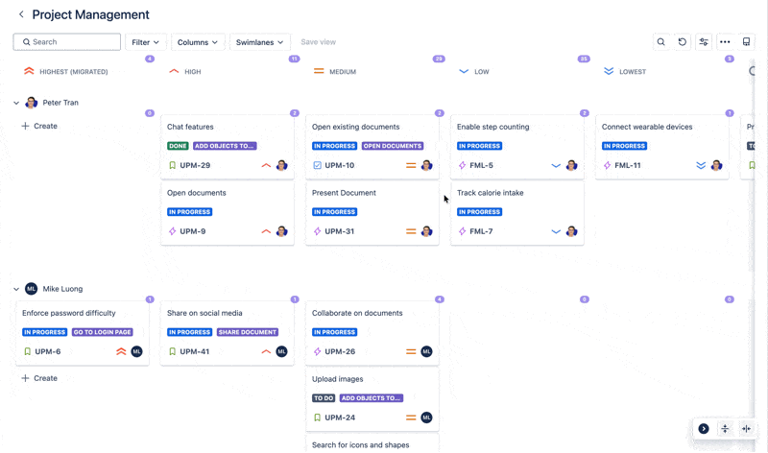Collapse the Peter Tran swimlane
Screen dimensions: 768x453
(x=16, y=103)
